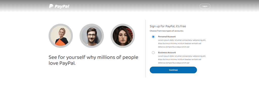Screen dimensions: 259x102
Task: Choose the Personal Account radio button
Action: (x=153, y=37)
